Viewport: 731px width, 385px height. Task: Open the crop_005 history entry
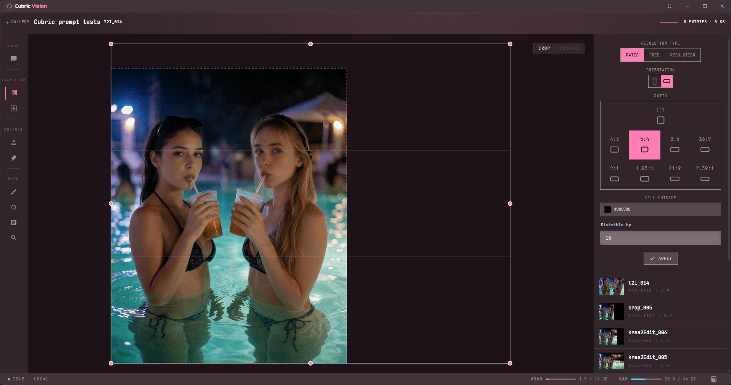pyautogui.click(x=660, y=311)
